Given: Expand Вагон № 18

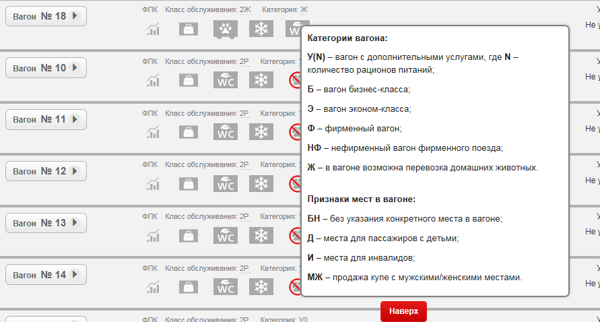Looking at the screenshot, I should click(x=46, y=15).
